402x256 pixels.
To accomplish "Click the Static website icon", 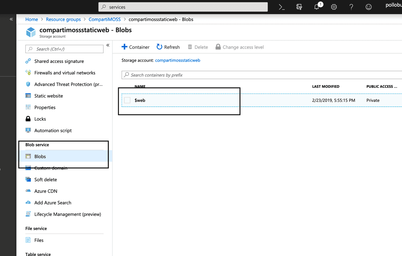I will click(x=28, y=96).
